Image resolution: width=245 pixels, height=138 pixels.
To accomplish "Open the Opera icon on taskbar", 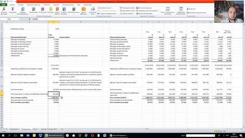I will click(92, 135).
